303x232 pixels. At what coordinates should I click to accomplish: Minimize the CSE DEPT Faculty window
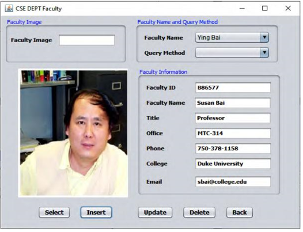[x=242, y=8]
